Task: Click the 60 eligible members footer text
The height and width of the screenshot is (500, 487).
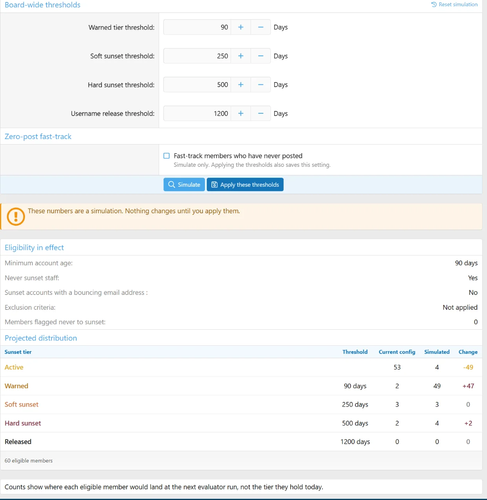Action: pos(29,461)
